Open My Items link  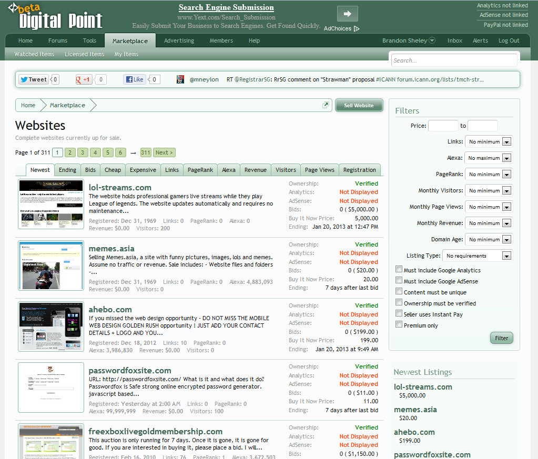(126, 54)
